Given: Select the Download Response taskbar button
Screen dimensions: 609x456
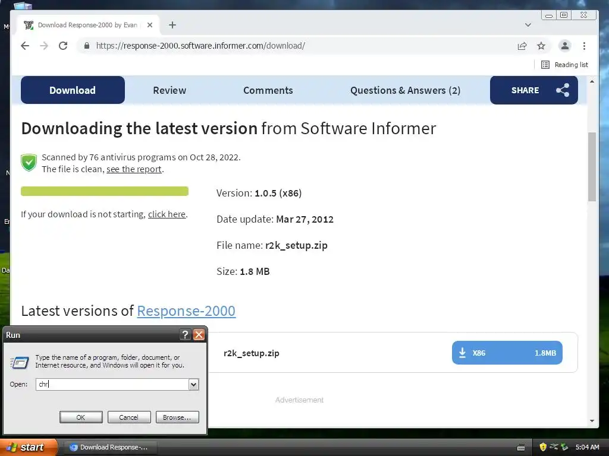Looking at the screenshot, I should 111,447.
